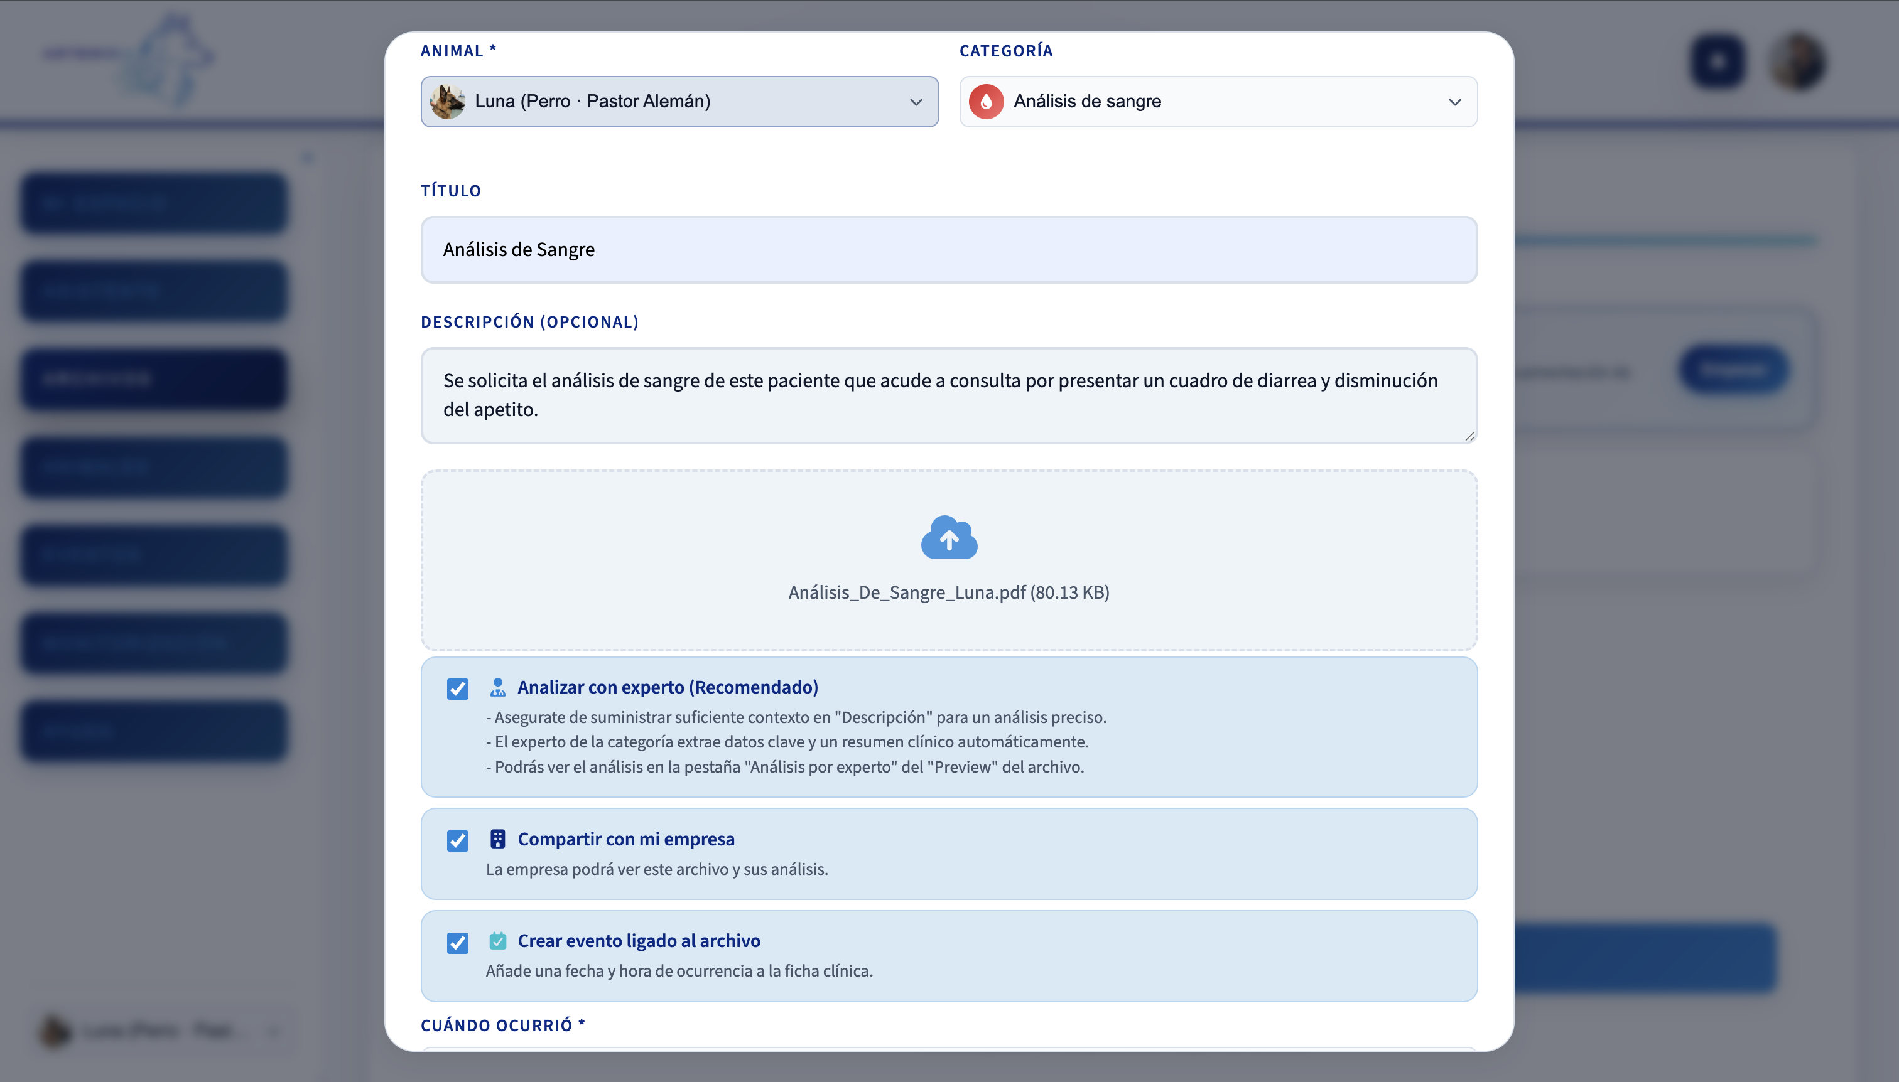Uncheck Compartir con mi empresa checkbox
This screenshot has width=1899, height=1082.
(457, 840)
